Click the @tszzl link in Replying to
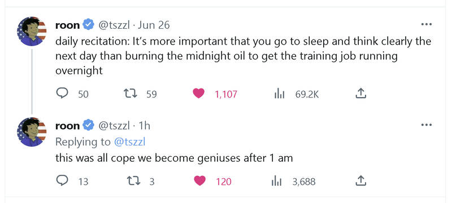The image size is (452, 203). (x=130, y=142)
